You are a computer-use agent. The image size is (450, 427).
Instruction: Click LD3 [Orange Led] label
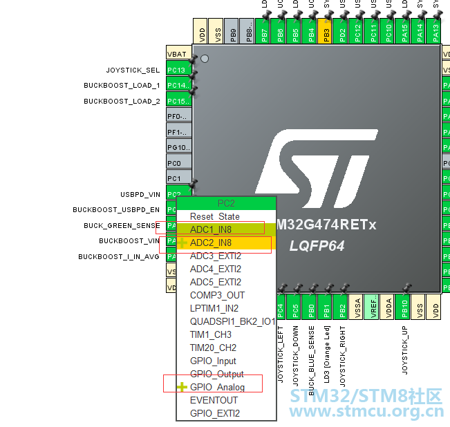pos(326,354)
